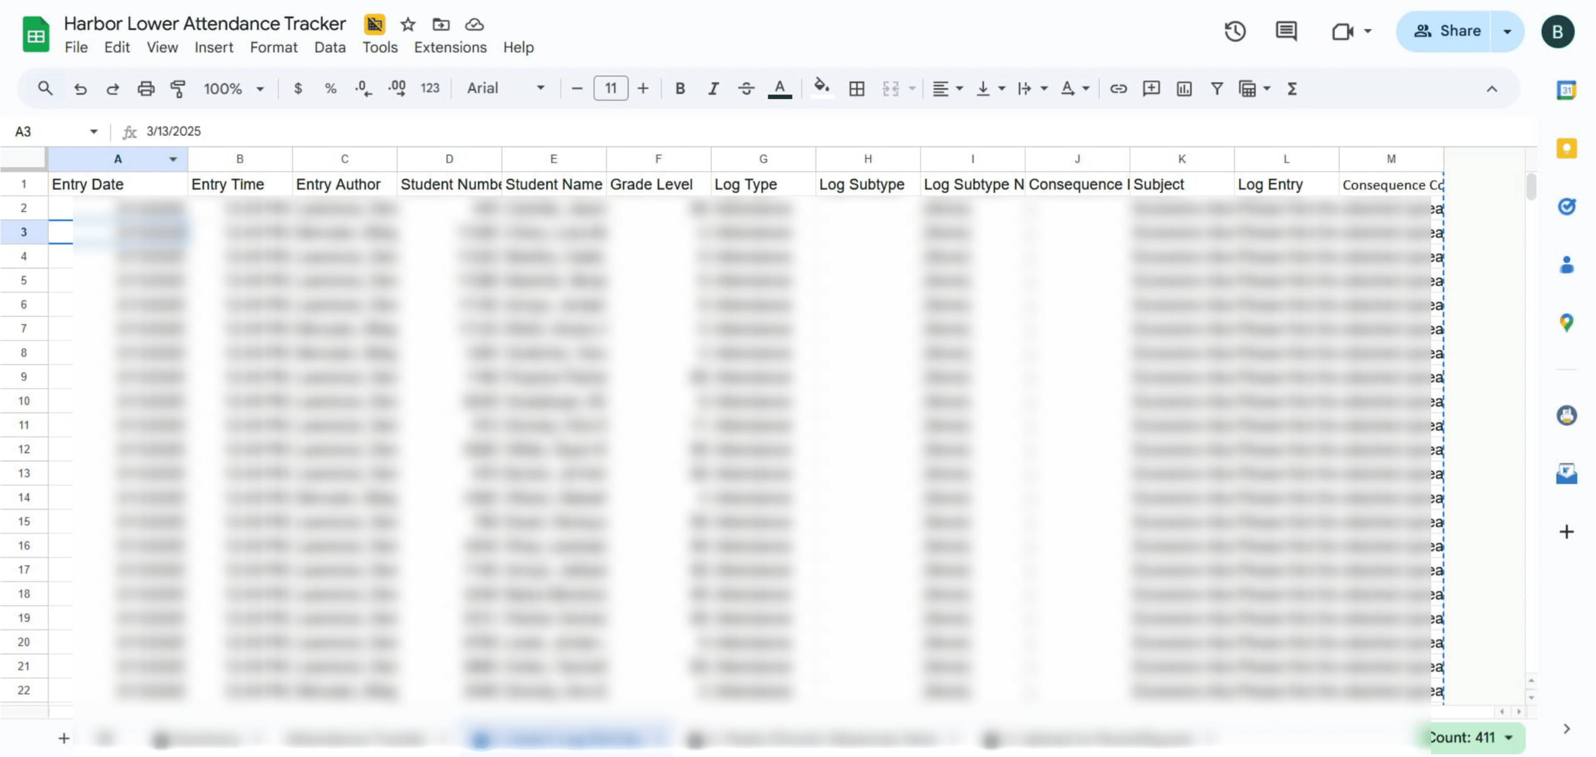1596x757 pixels.
Task: Increase font size with plus button
Action: coord(643,89)
